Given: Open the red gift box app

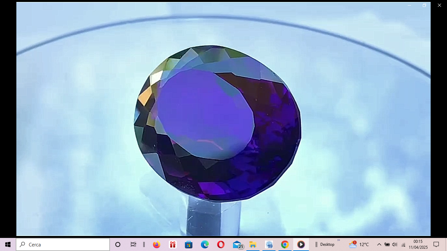Looking at the screenshot, I should pos(172,244).
